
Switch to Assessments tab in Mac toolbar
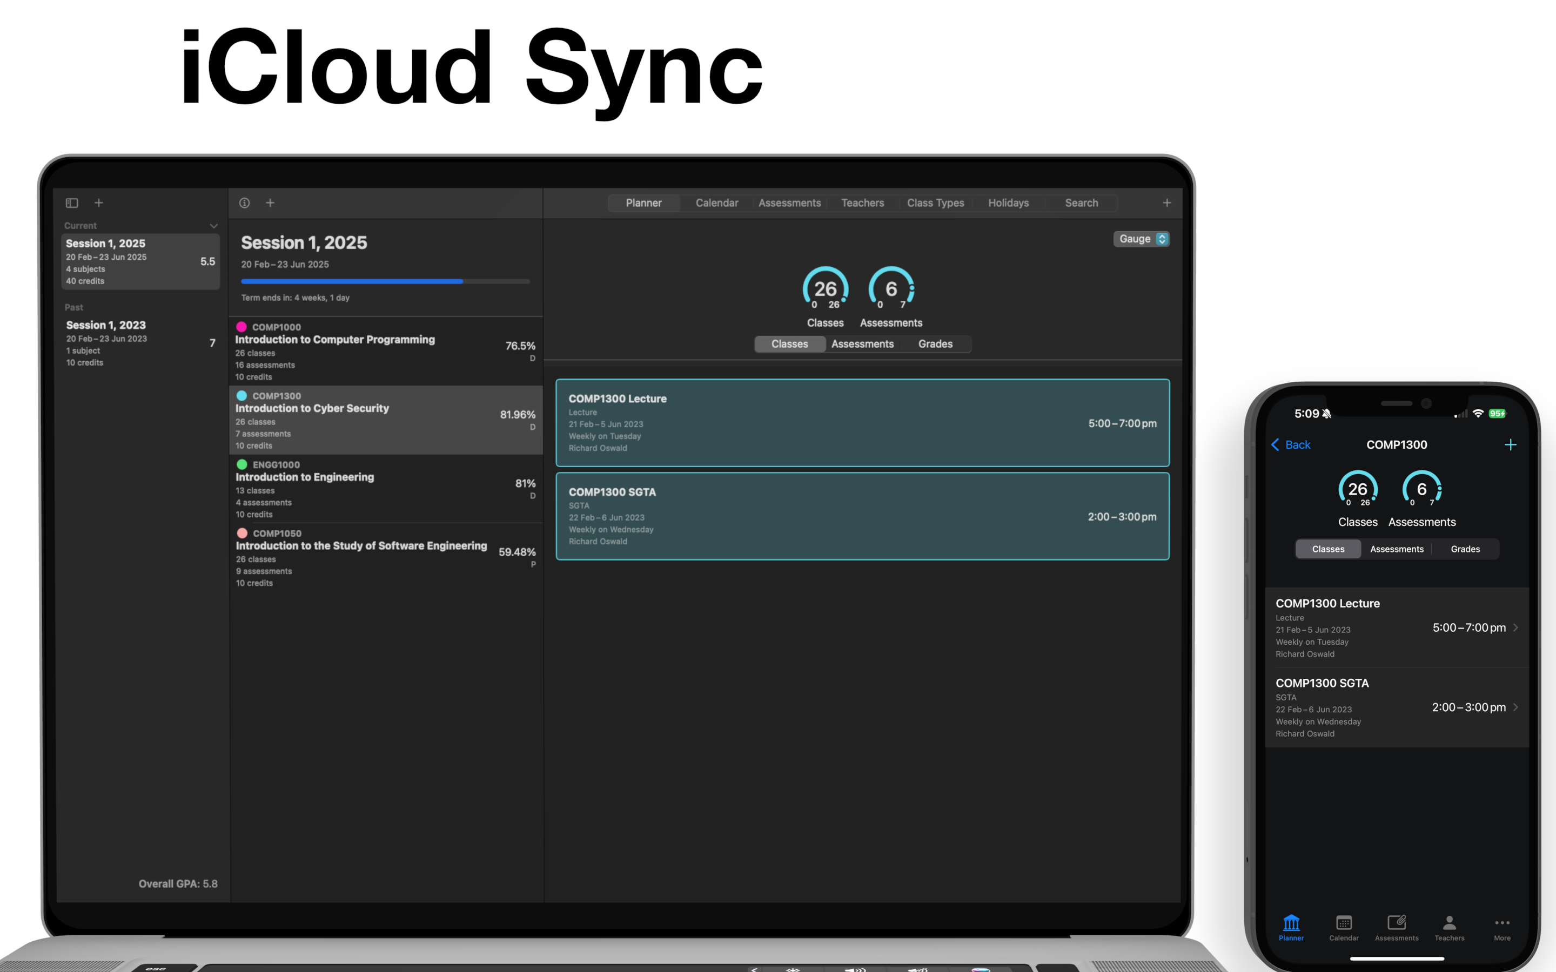[789, 203]
